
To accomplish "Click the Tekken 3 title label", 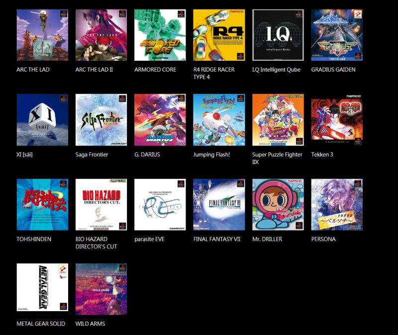I will click(x=322, y=154).
